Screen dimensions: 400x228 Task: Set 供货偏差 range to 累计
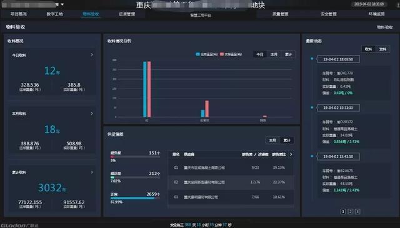287,140
